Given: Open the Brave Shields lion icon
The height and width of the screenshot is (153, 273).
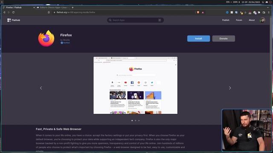Looking at the screenshot, I should tap(198, 12).
